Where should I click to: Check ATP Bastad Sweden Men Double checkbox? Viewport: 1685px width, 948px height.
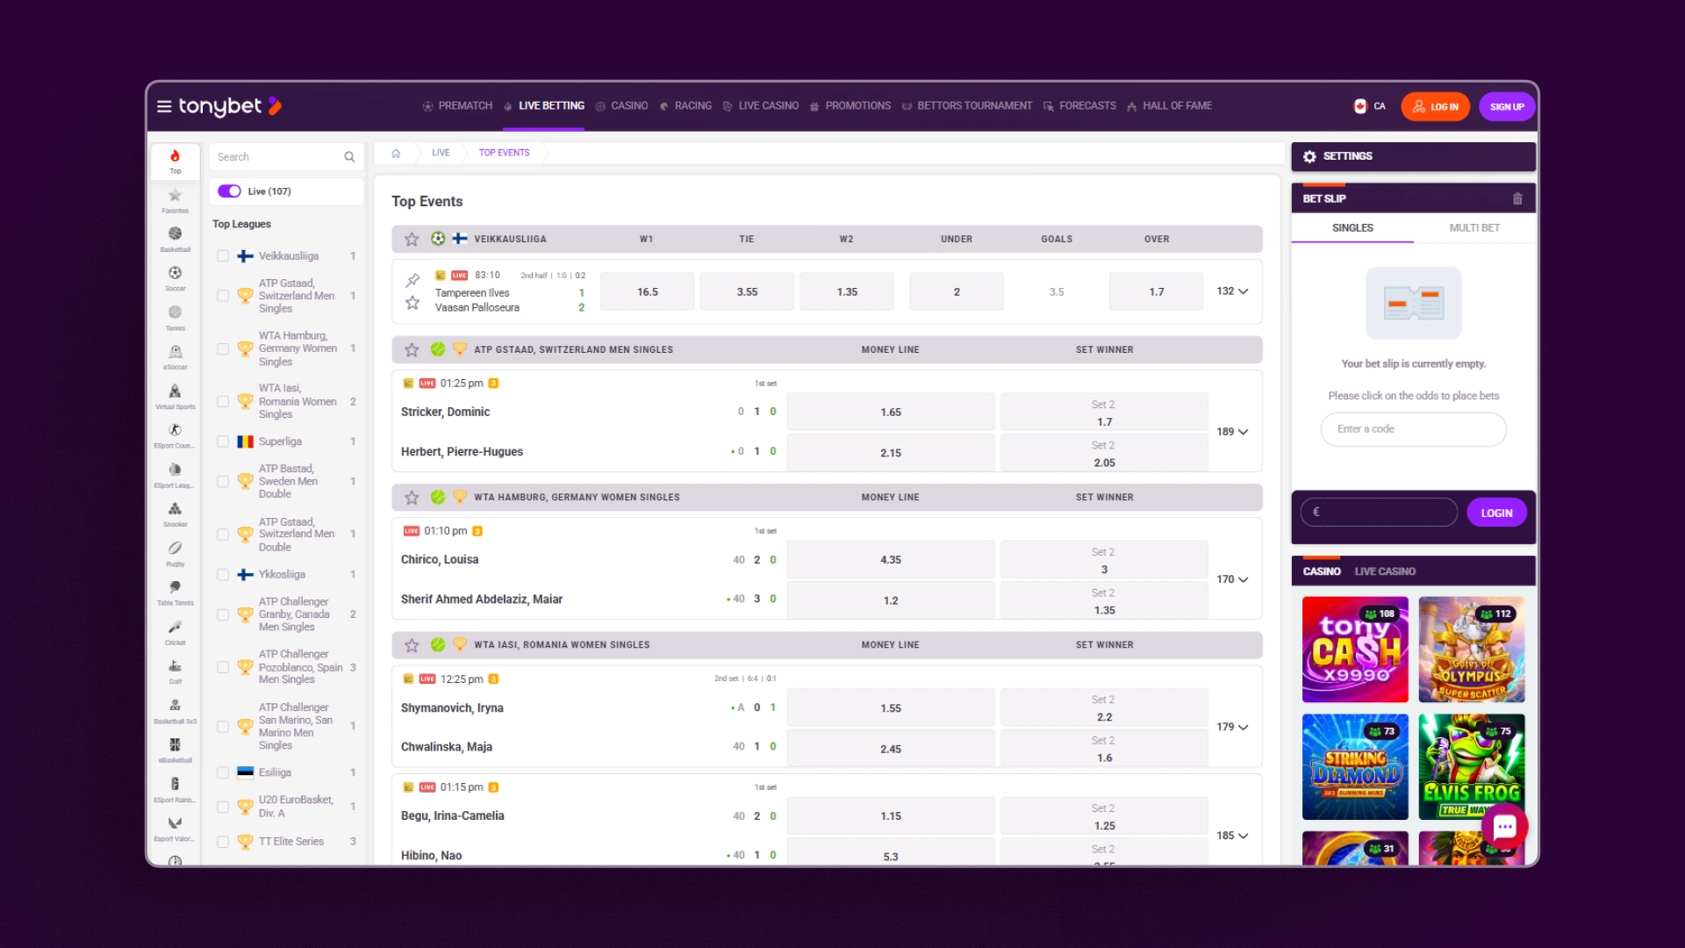(223, 481)
